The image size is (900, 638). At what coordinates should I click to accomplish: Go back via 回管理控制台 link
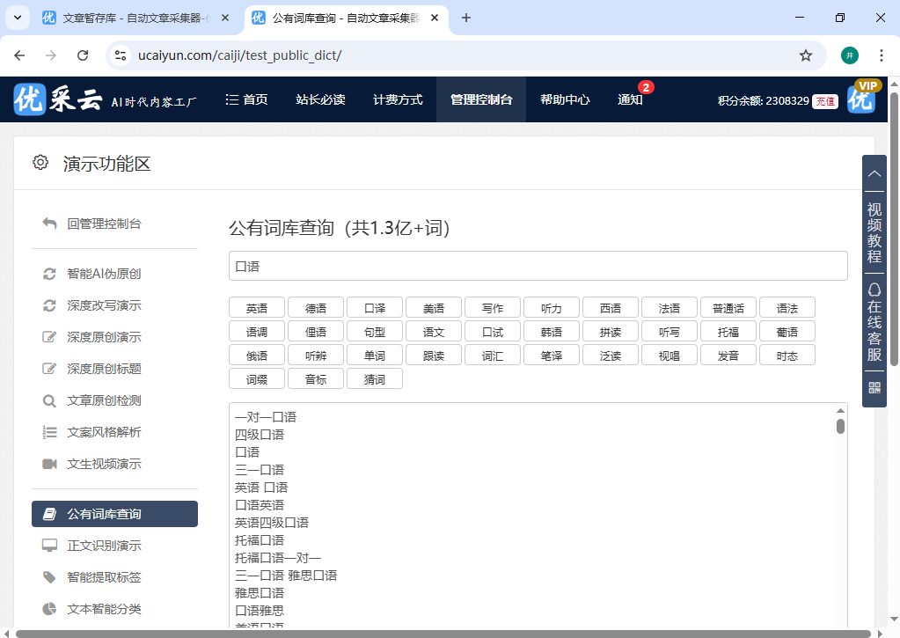104,224
